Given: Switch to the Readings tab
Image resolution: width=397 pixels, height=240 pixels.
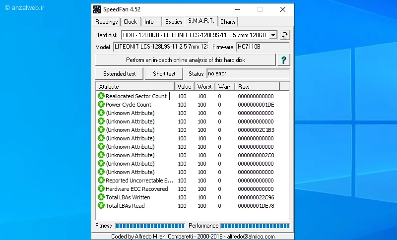Looking at the screenshot, I should 107,22.
